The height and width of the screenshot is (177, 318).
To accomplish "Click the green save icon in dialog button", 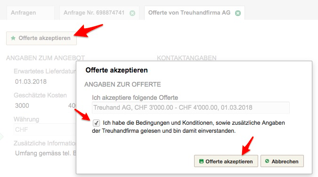I will pos(201,161).
